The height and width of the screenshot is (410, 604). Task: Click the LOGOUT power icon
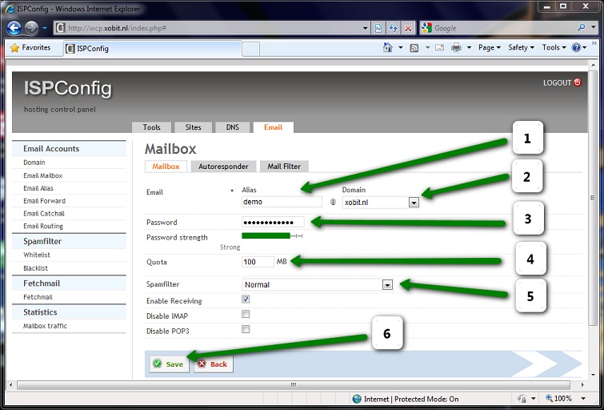(x=578, y=82)
